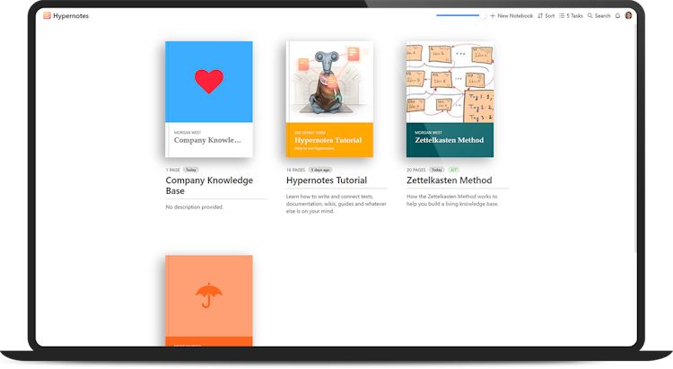Click the Zettelkasten Method title below cover
Viewport: 673px width, 369px height.
point(450,180)
